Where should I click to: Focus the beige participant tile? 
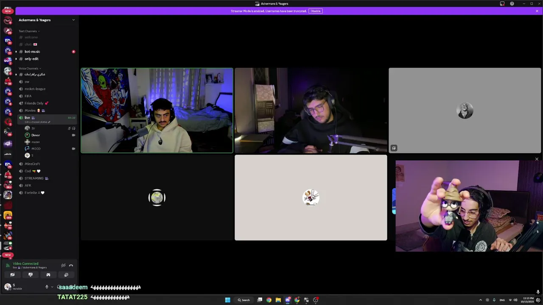click(x=311, y=198)
